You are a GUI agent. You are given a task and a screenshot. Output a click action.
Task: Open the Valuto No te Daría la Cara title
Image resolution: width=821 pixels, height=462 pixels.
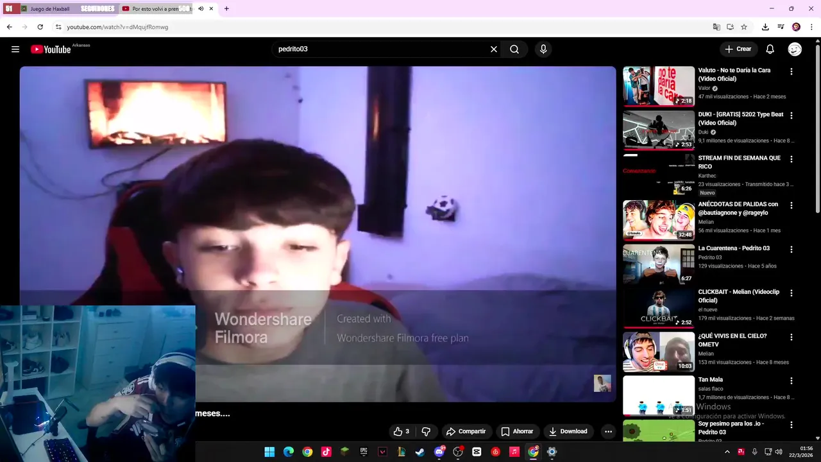click(734, 74)
